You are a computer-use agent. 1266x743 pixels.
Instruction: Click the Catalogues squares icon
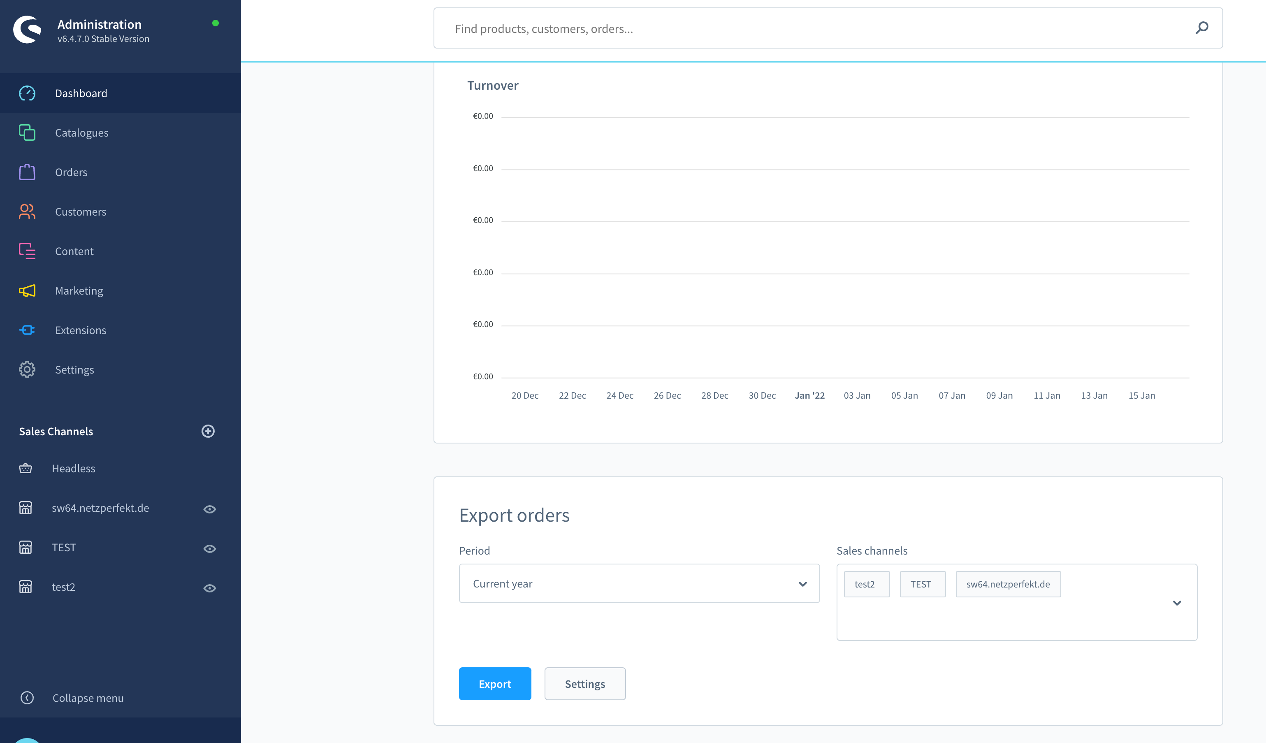click(x=27, y=132)
